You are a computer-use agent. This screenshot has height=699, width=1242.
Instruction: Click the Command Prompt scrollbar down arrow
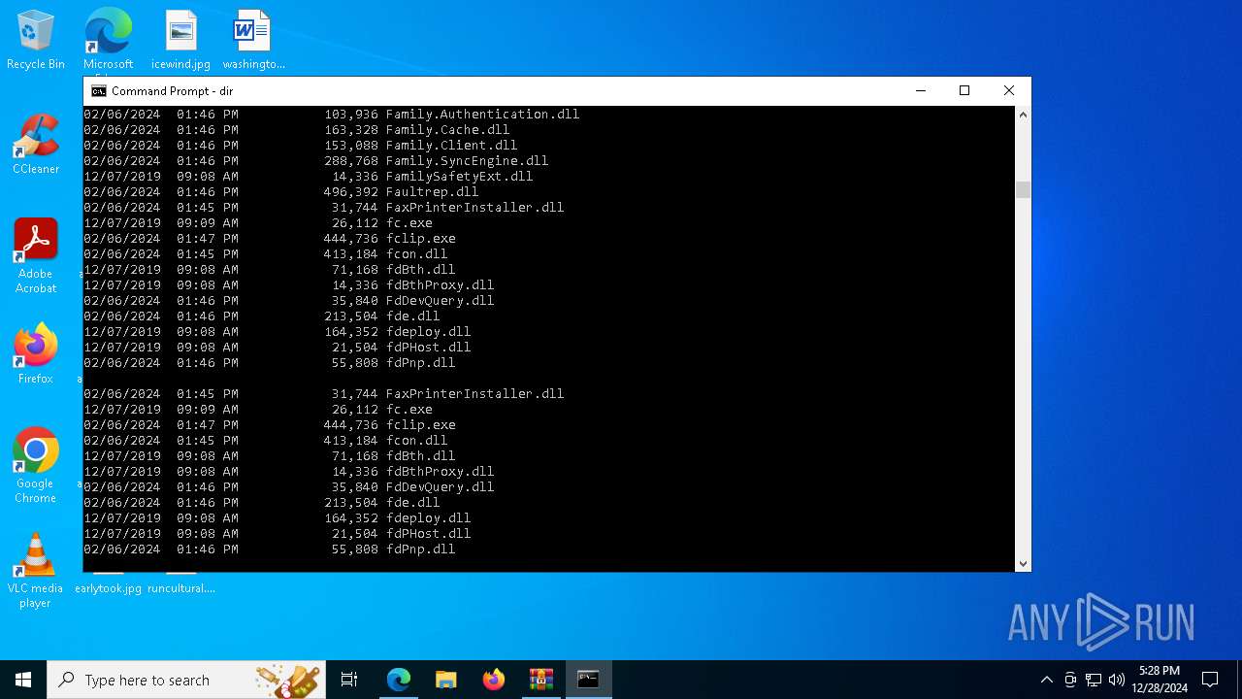[x=1023, y=564]
